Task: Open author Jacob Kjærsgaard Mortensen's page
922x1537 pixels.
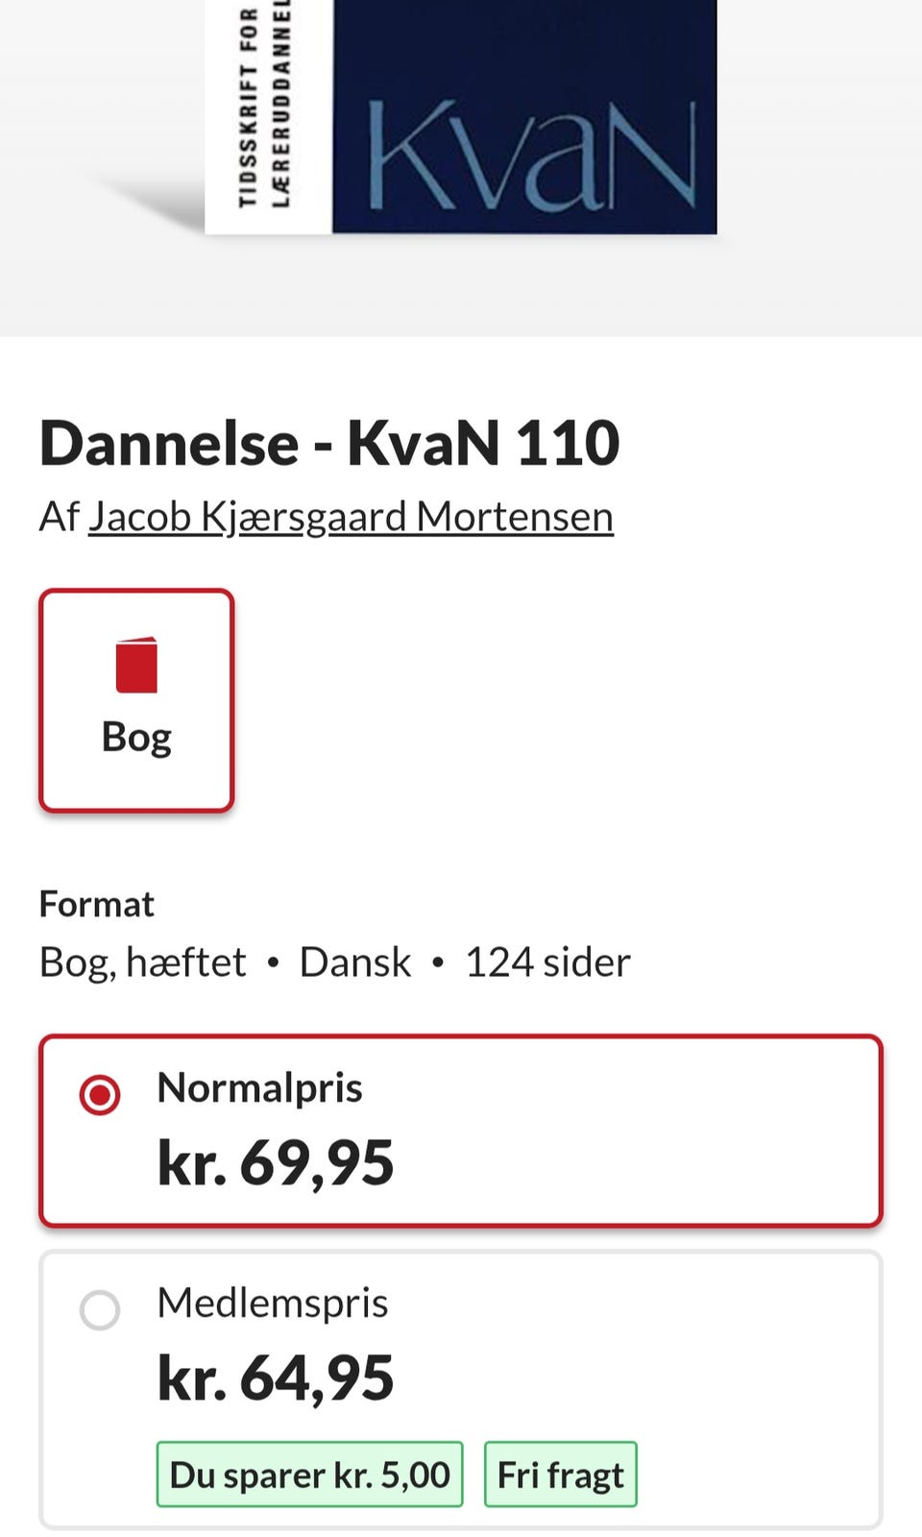Action: coord(351,517)
